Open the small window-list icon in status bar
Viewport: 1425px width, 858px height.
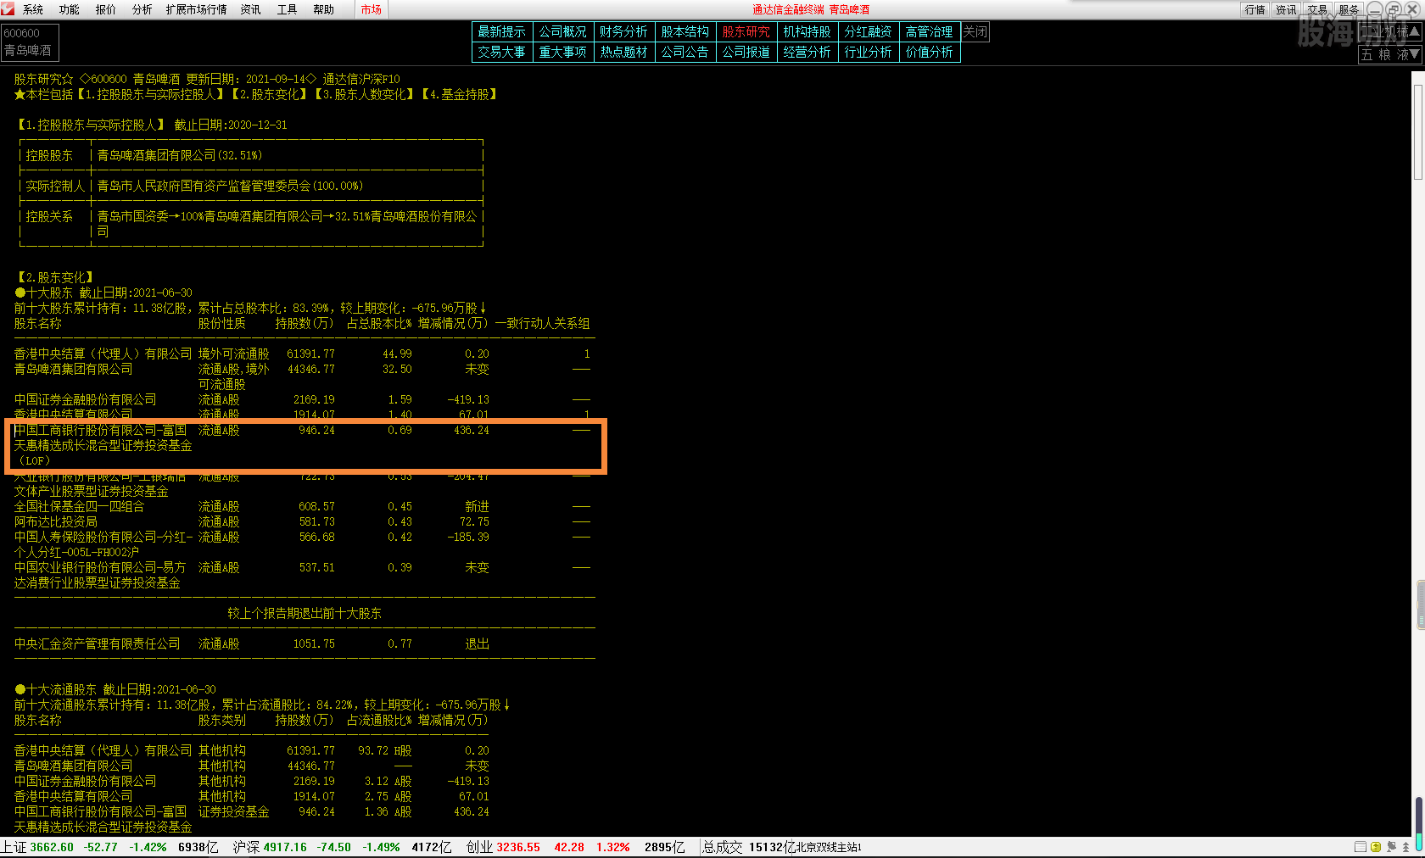coord(1360,847)
